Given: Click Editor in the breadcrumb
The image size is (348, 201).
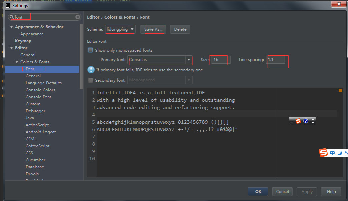Looking at the screenshot, I should (93, 17).
